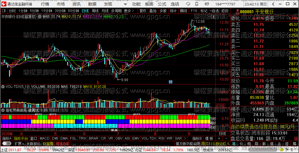This screenshot has width=299, height=153.
Task: Open the 市场 menu
Action: pyautogui.click(x=61, y=4)
